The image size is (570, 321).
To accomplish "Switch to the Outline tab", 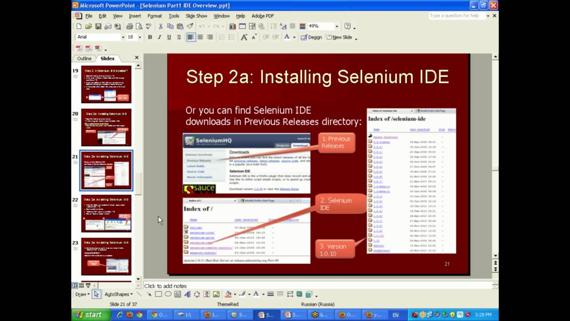I will [x=84, y=58].
